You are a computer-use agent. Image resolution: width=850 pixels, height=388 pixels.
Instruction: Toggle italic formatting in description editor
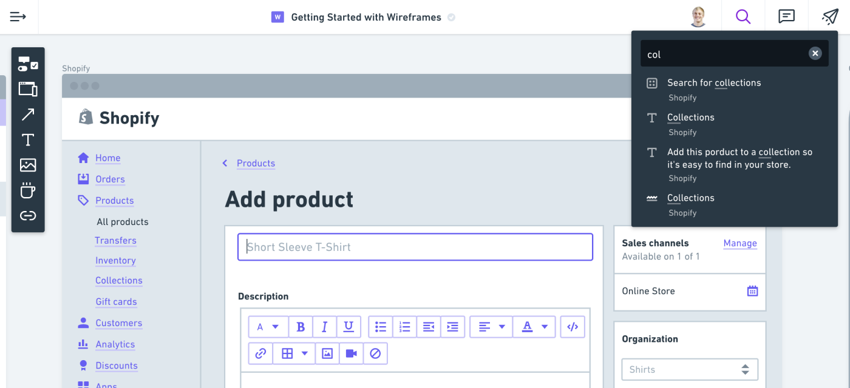pos(325,327)
